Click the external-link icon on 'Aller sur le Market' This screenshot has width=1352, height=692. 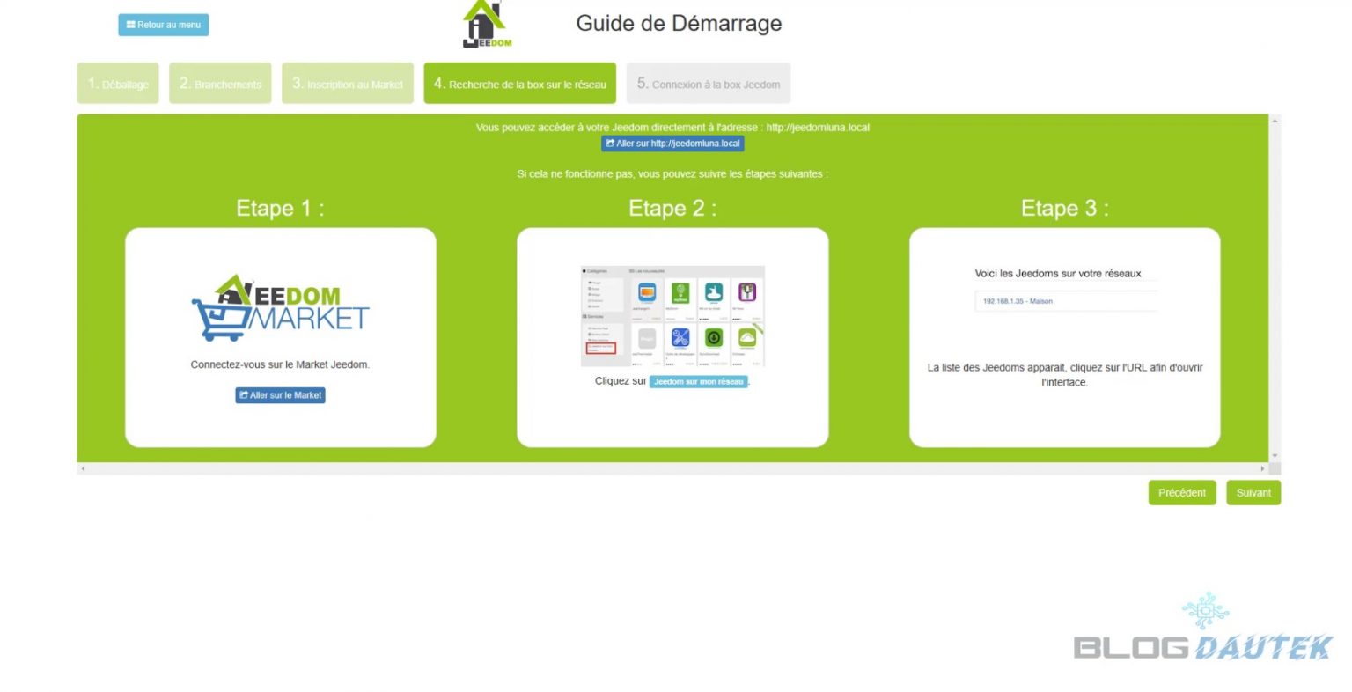pyautogui.click(x=242, y=394)
